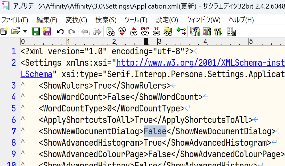Screen dimensions: 285x166
Task: Click line number 1 in the gutter
Action: (x=14, y=51)
